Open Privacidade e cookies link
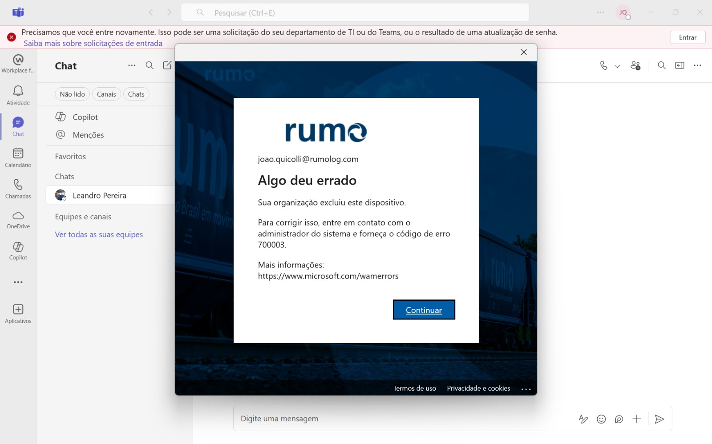 [478, 388]
